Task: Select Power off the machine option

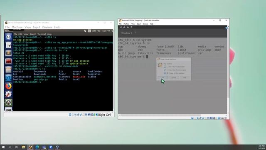Action: (175, 73)
